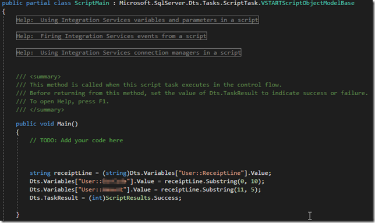Click the 'To open Help, press F1.' comment
This screenshot has height=223, width=375.
coord(62,102)
